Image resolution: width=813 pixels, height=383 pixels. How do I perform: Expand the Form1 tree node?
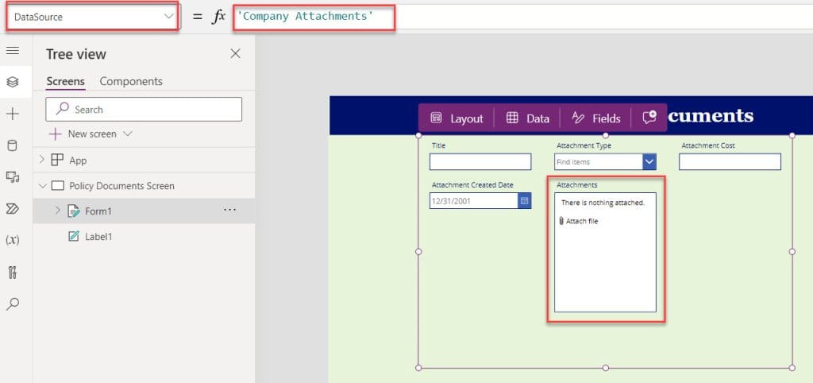57,211
